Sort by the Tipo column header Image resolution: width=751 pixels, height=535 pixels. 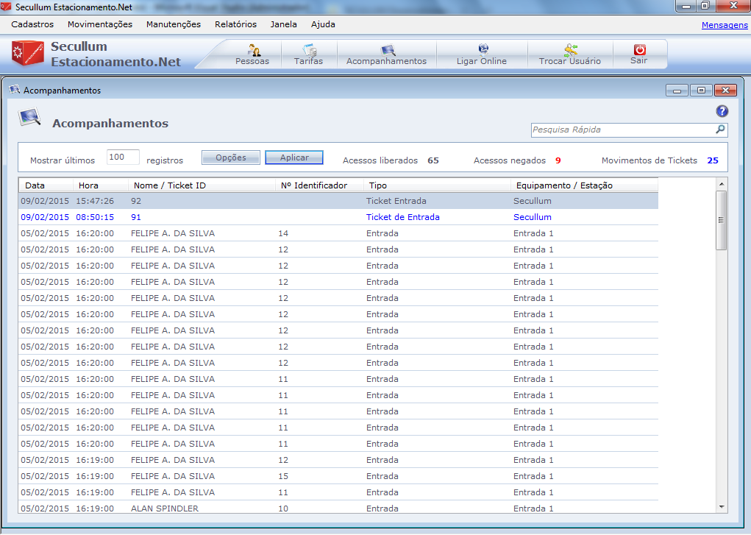tap(437, 185)
